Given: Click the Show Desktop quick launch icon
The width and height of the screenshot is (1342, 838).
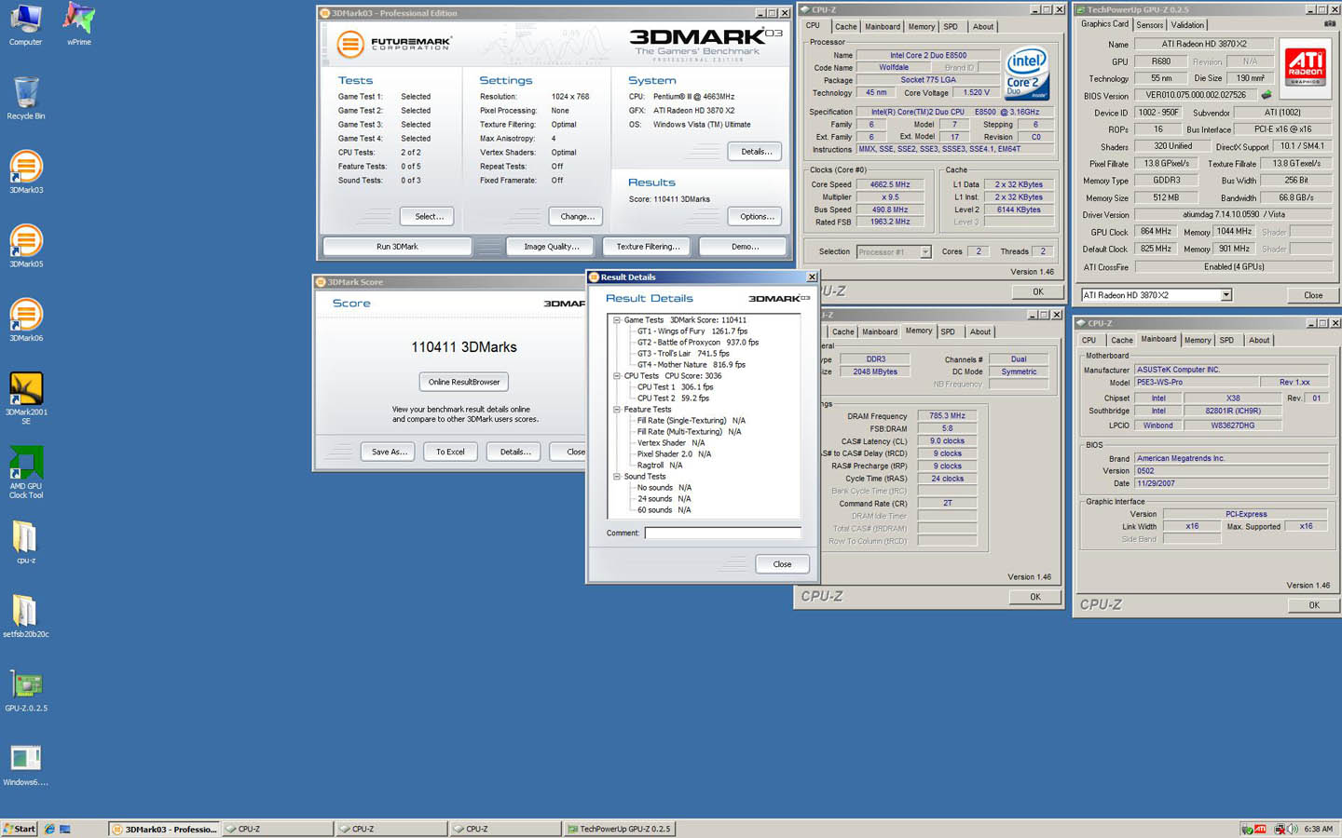Looking at the screenshot, I should (x=65, y=829).
